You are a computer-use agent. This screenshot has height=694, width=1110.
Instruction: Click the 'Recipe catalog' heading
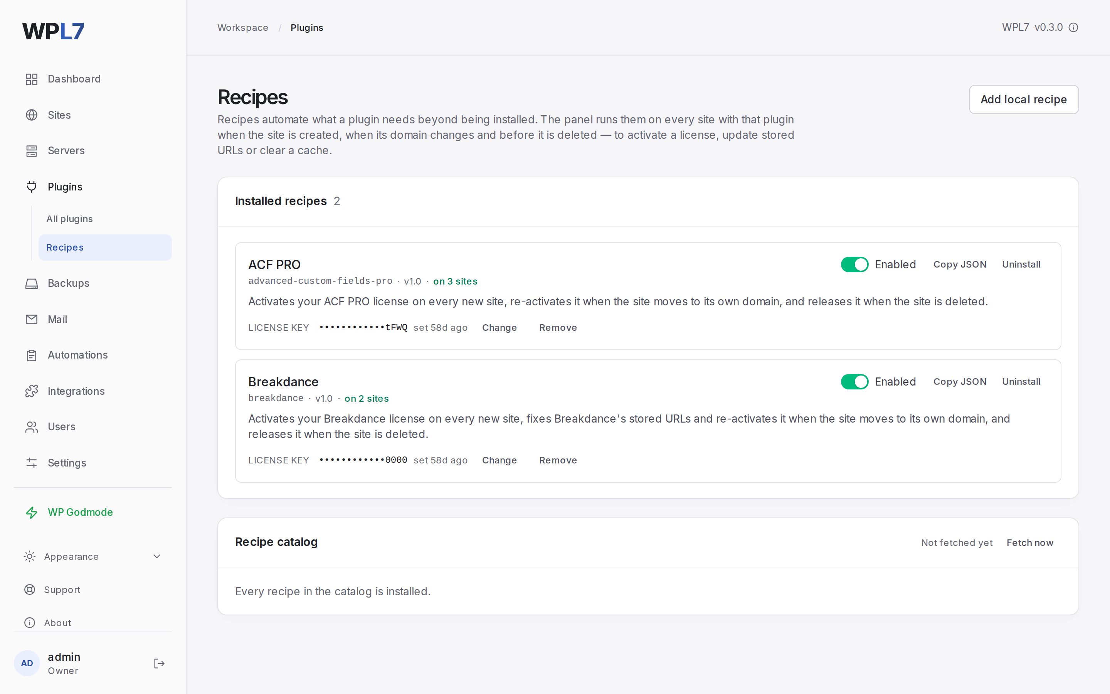click(x=276, y=542)
